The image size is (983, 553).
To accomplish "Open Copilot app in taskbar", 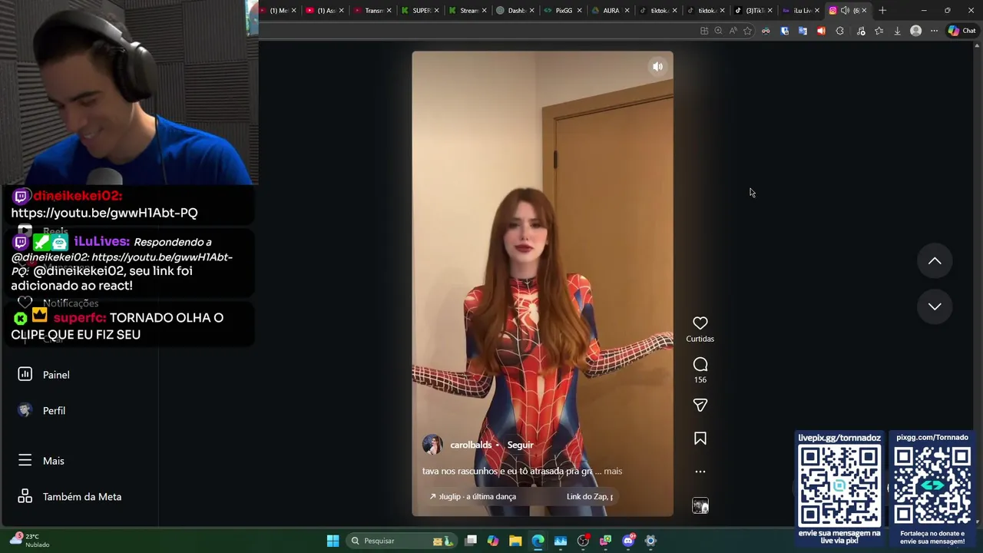I will pyautogui.click(x=493, y=541).
